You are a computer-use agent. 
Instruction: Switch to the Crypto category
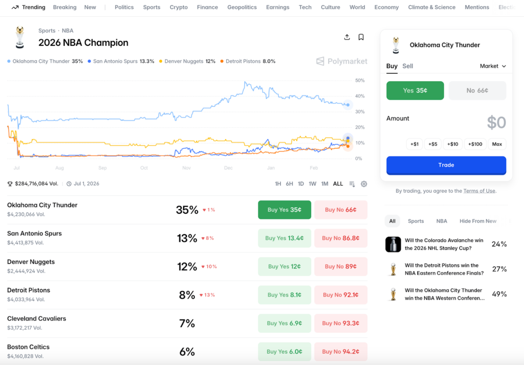(x=179, y=7)
